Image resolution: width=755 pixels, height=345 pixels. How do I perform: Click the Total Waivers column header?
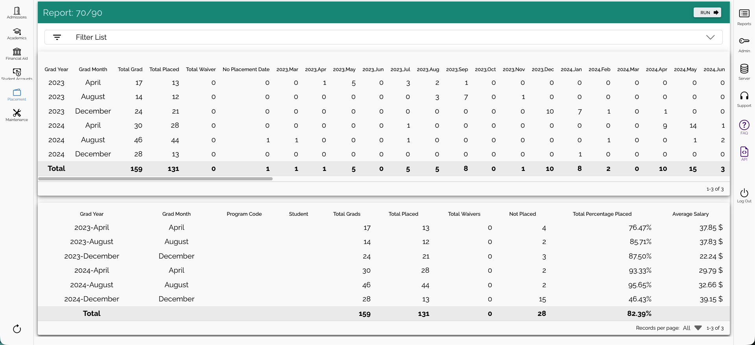tap(464, 214)
